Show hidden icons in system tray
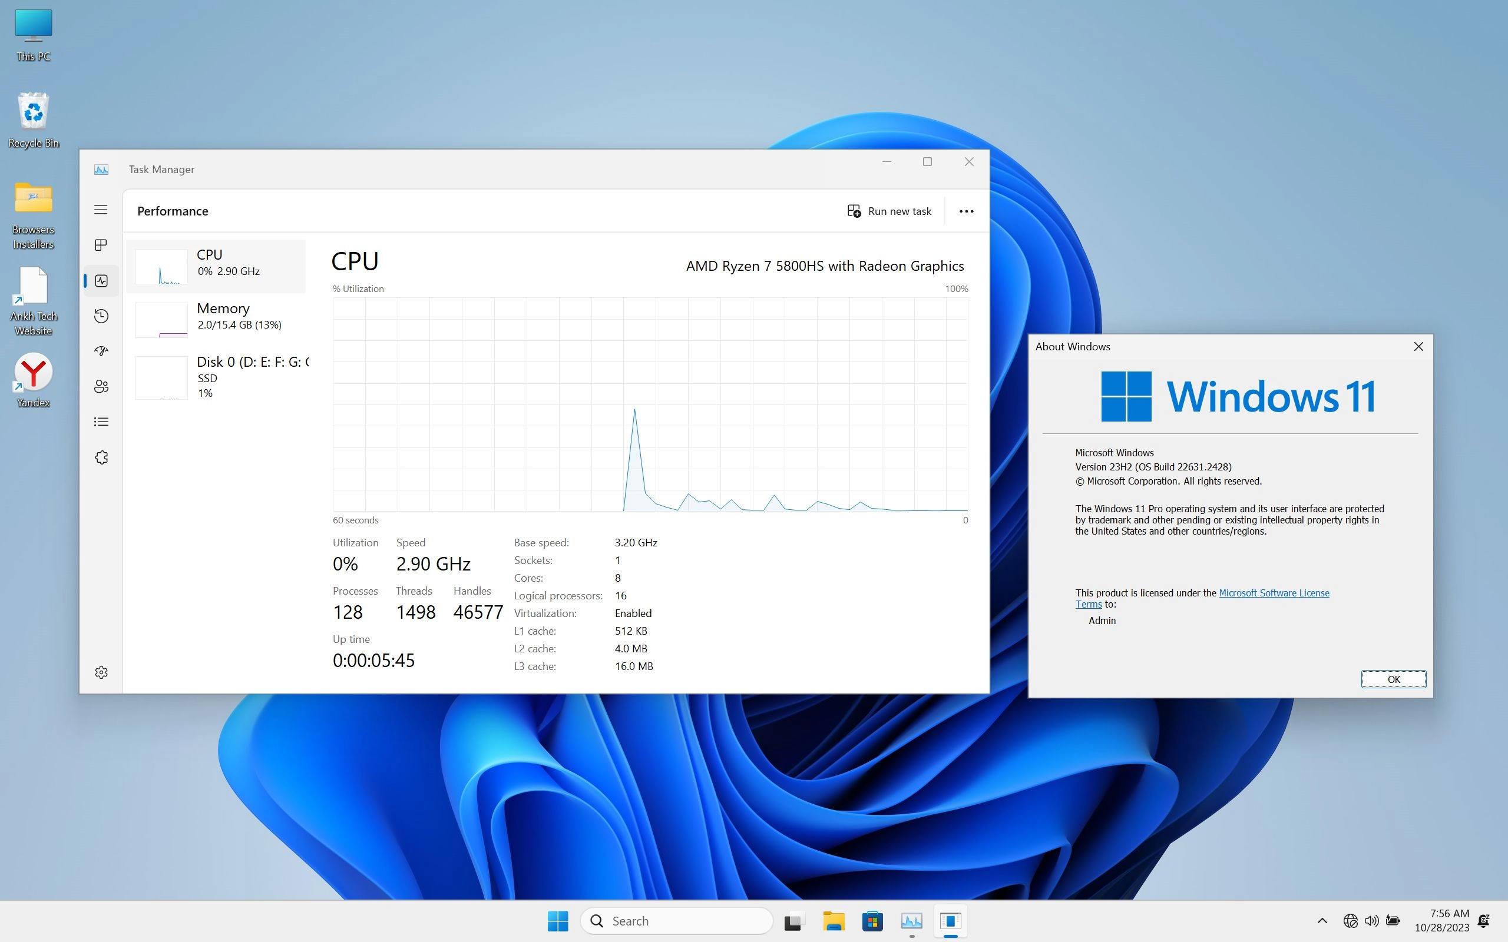 coord(1322,921)
